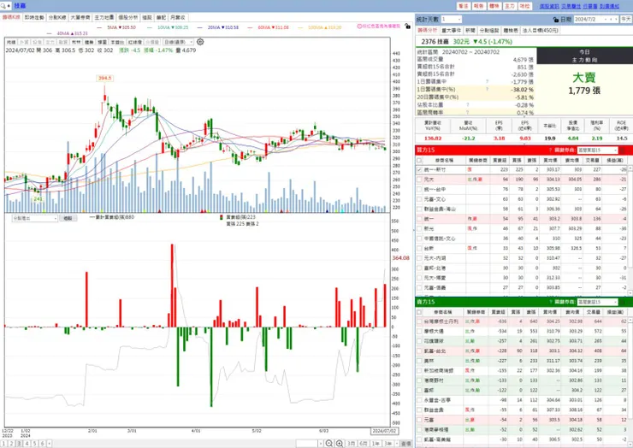Check the 統一-台中 broker checkbox

(419, 189)
